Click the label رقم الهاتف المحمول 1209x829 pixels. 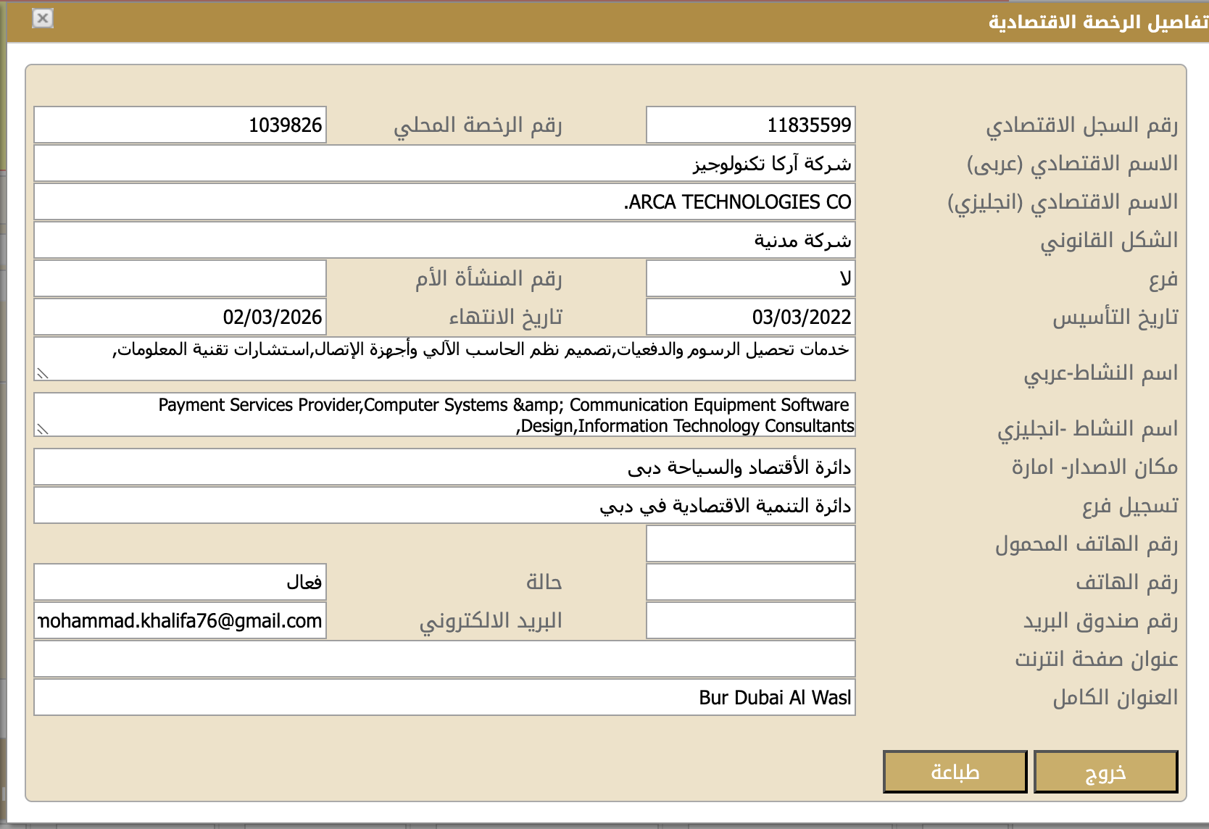pyautogui.click(x=1087, y=543)
